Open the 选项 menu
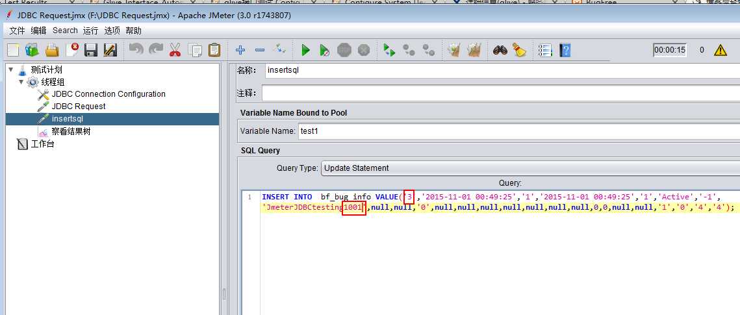 click(112, 31)
